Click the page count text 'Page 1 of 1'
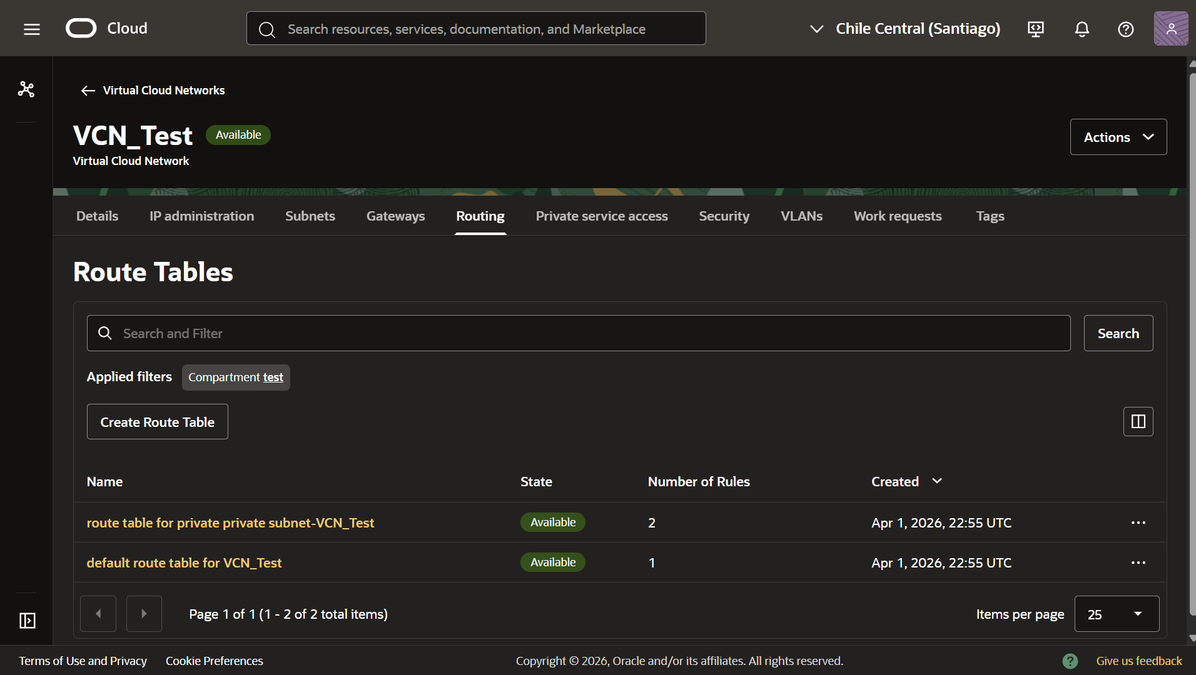Viewport: 1196px width, 675px height. coord(222,614)
